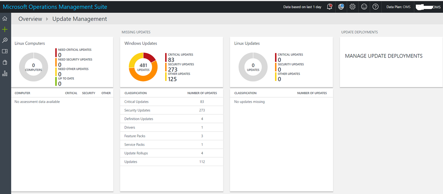Click the Overview breadcrumb link
The image size is (443, 194).
(x=30, y=19)
